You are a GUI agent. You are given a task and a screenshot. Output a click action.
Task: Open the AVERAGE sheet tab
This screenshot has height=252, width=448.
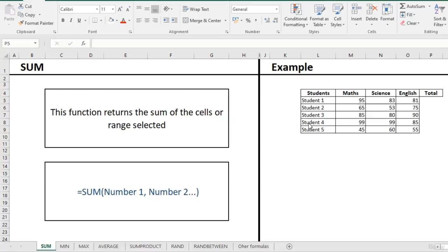click(x=108, y=246)
